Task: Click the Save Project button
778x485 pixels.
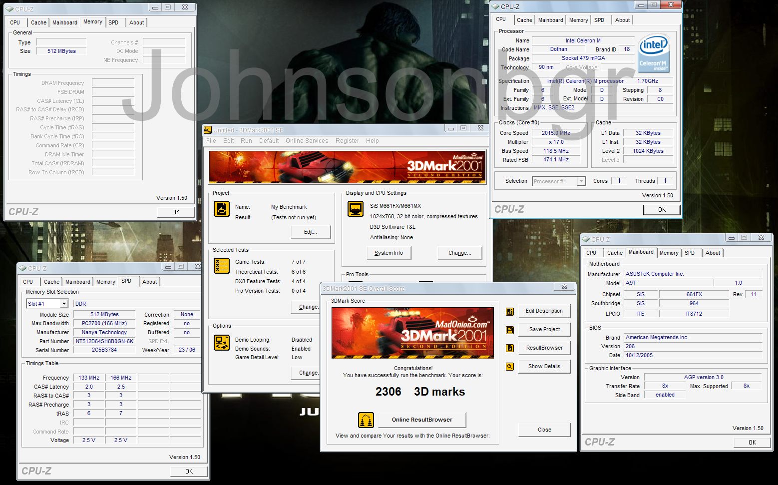Action: 544,329
